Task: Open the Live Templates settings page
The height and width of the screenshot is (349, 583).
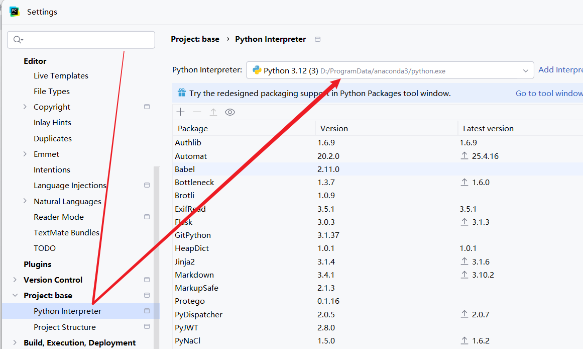Action: pos(61,75)
